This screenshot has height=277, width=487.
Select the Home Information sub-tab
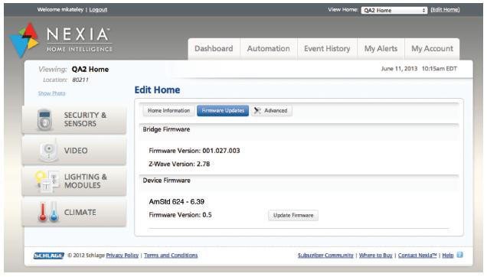click(168, 110)
